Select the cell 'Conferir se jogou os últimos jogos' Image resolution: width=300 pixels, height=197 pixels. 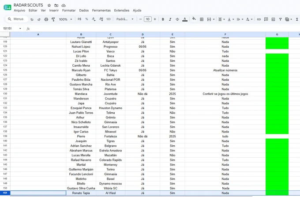225,94
